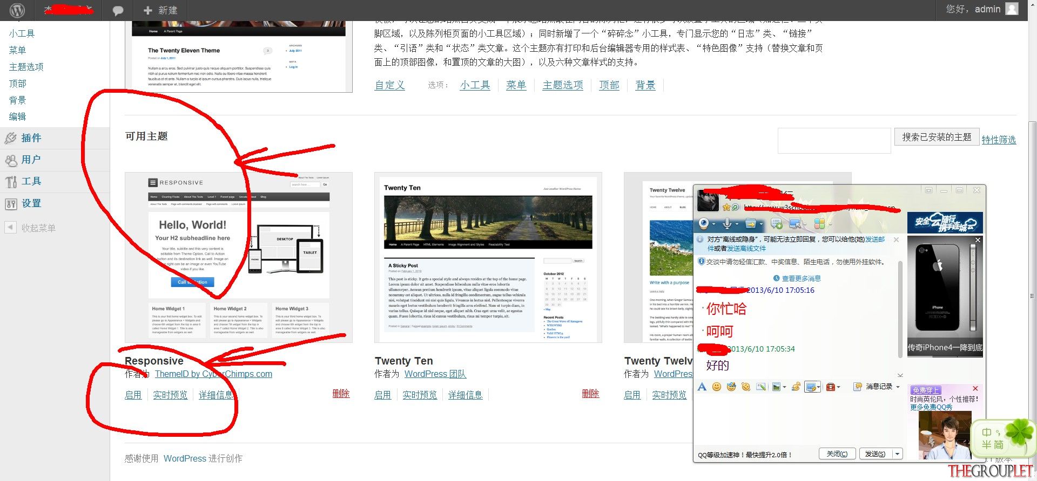The image size is (1037, 481).
Task: Click 删除 to delete Responsive theme
Action: pos(341,394)
